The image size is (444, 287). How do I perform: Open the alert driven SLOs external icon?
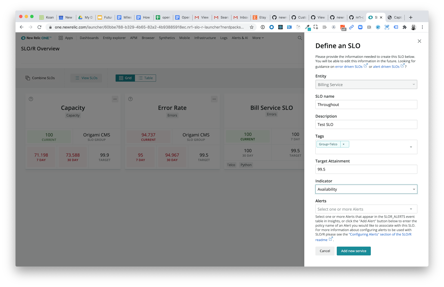(x=403, y=66)
